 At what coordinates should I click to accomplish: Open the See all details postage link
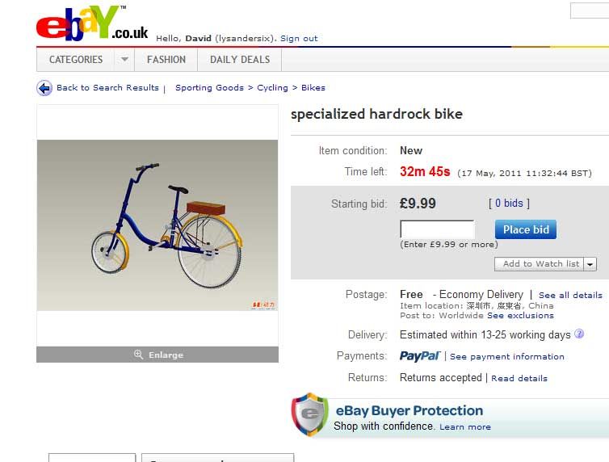pos(570,295)
